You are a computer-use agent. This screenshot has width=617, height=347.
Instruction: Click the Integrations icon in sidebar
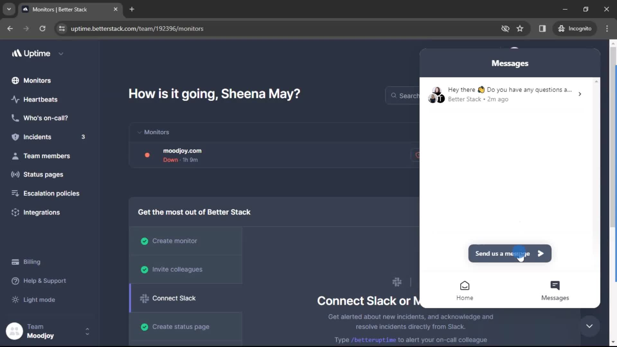15,212
